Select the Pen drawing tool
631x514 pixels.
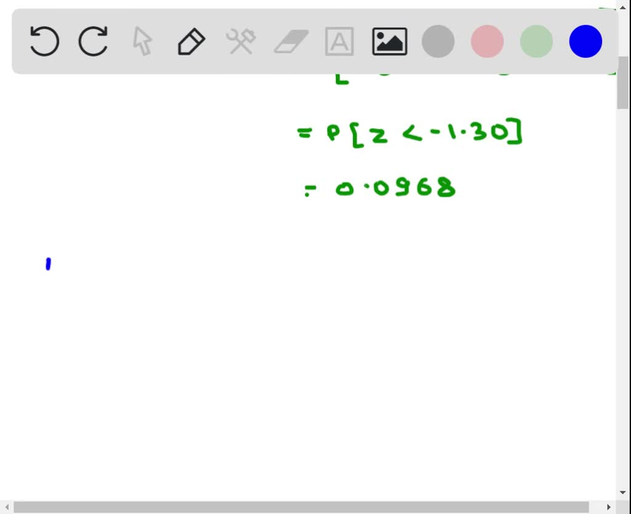[x=191, y=41]
